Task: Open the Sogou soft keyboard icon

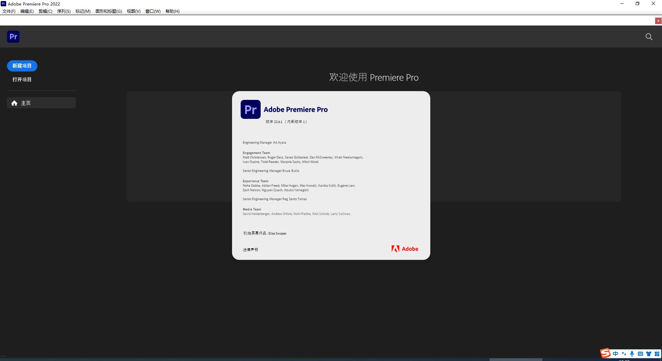Action: (x=640, y=354)
